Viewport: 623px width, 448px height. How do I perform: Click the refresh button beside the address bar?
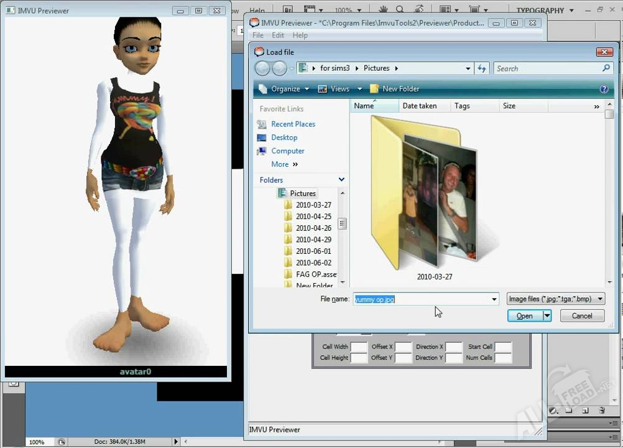click(482, 68)
